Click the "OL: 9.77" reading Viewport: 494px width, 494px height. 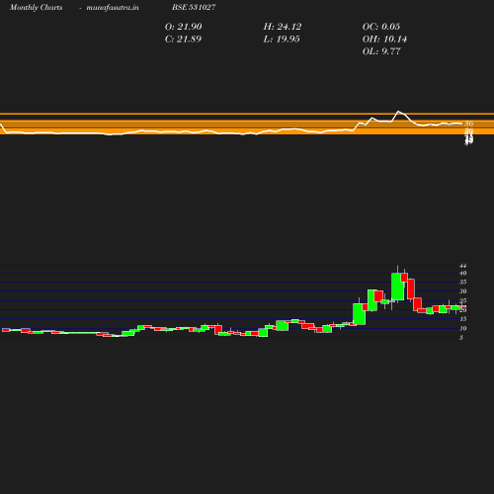click(381, 51)
